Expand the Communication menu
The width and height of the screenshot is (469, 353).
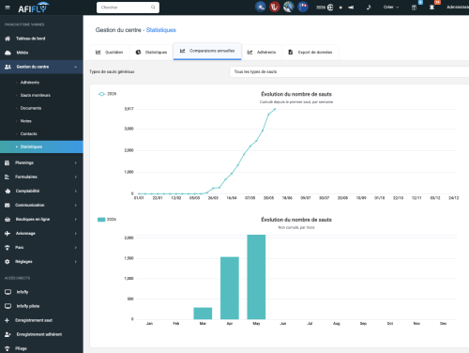pyautogui.click(x=41, y=205)
